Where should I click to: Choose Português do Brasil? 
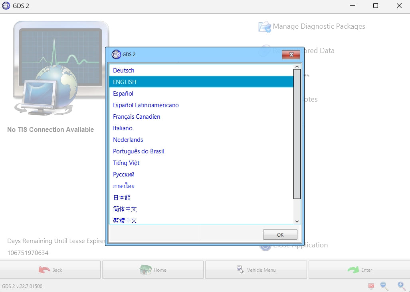tap(201, 151)
